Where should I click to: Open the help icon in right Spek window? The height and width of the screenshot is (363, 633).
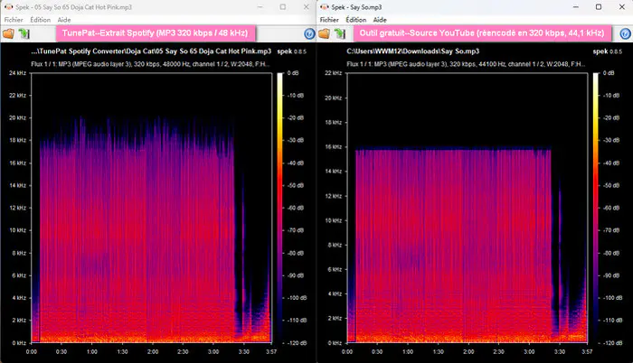pos(625,34)
